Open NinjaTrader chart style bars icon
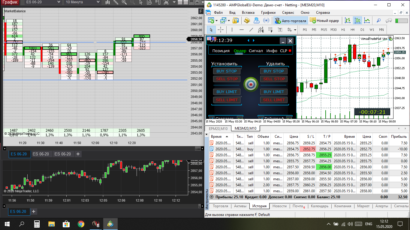The height and width of the screenshot is (230, 410). coord(108,2)
